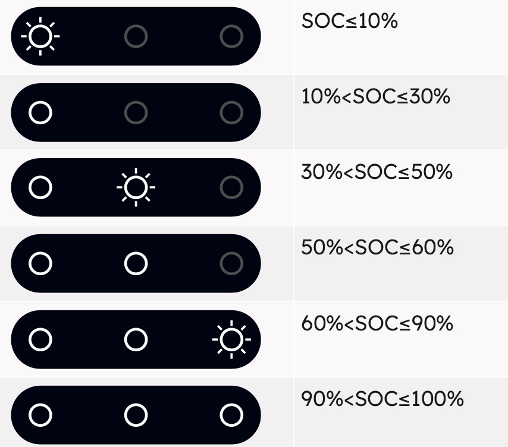
Task: Click the lit right LED in the 90%<SOC≤100% row
Action: pyautogui.click(x=231, y=415)
